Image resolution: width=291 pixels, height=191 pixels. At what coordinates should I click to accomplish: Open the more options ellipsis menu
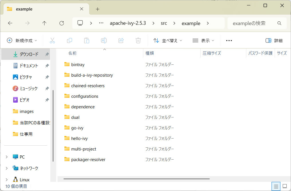[x=229, y=40]
